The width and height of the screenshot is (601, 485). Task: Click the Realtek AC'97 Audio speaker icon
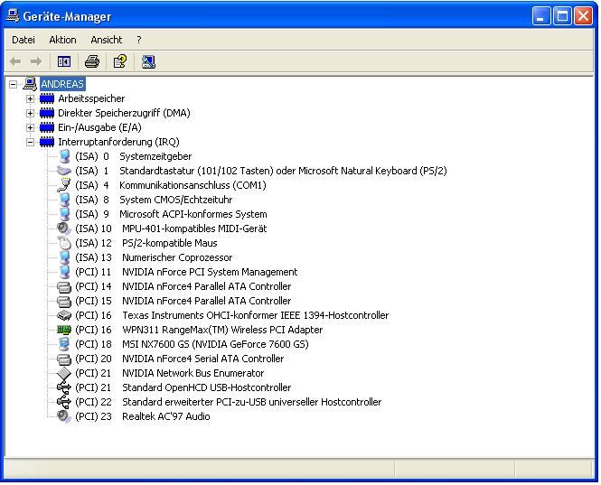click(x=63, y=416)
